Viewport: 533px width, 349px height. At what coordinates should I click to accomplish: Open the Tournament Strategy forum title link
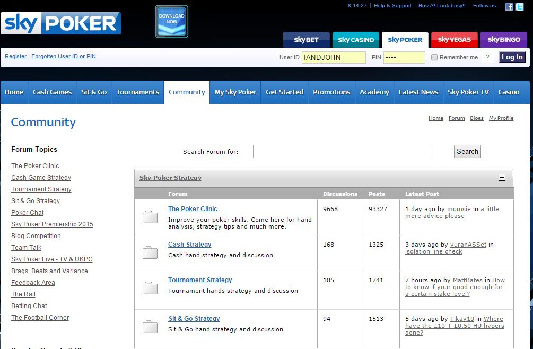coord(200,280)
